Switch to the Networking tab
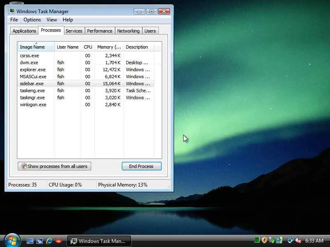 click(x=128, y=31)
